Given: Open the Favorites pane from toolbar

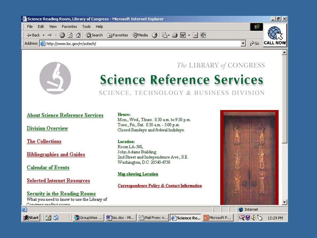Looking at the screenshot, I should pos(118,35).
